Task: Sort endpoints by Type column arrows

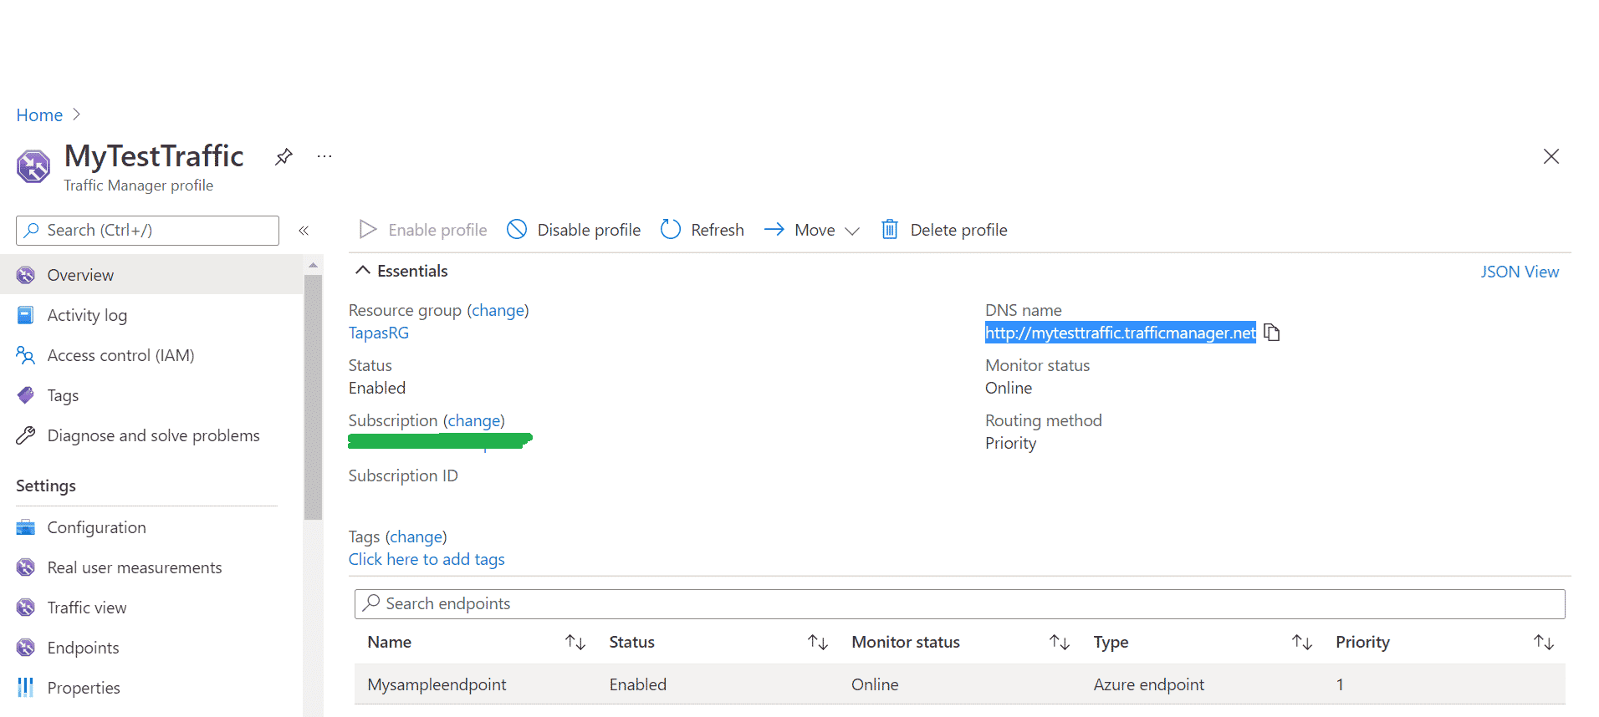Action: (x=1302, y=642)
